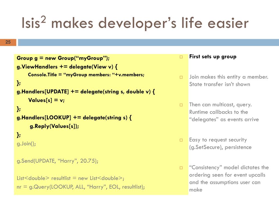Click 'Join makes this entity a member.' text
279x209 pixels.
click(229, 77)
